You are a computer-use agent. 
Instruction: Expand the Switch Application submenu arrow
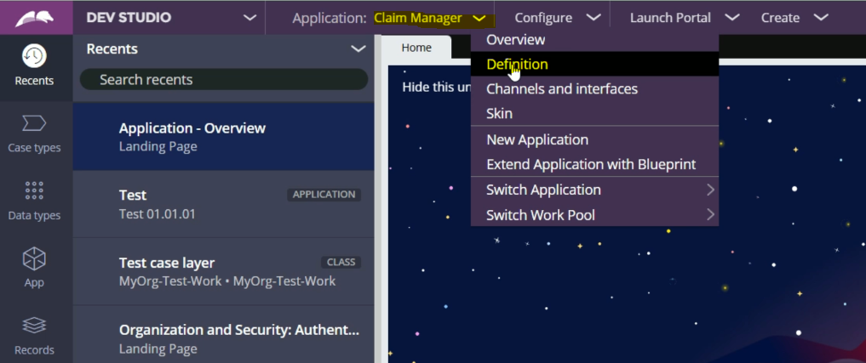(x=710, y=190)
